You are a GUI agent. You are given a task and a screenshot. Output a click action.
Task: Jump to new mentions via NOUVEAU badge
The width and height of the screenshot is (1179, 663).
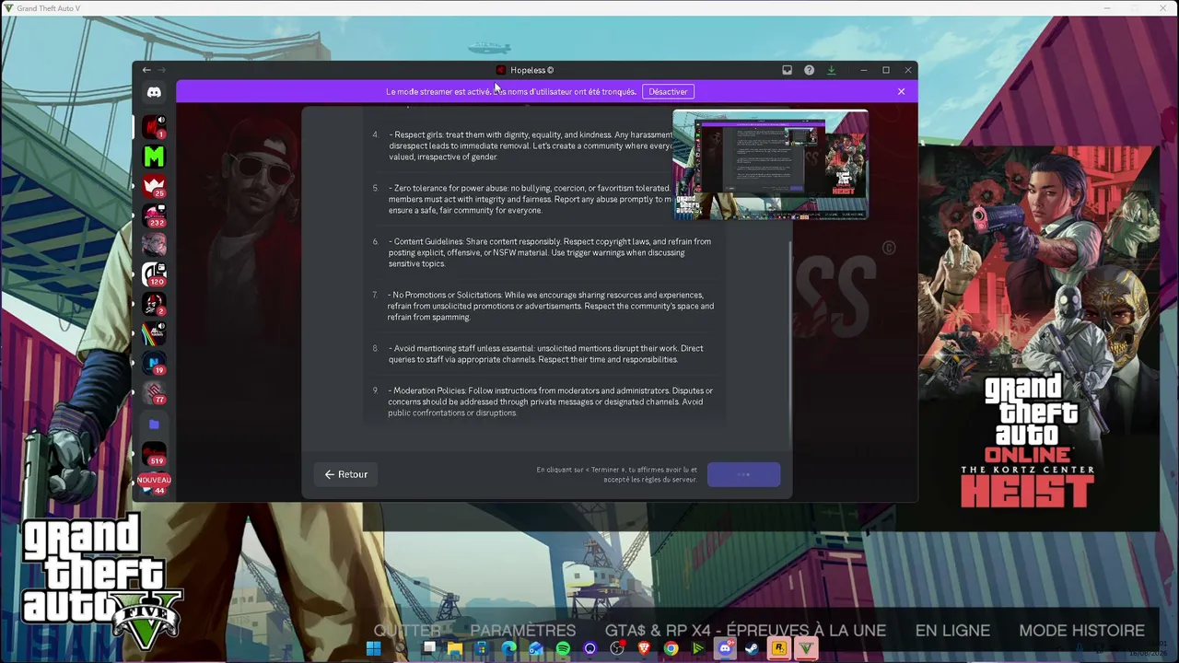154,480
